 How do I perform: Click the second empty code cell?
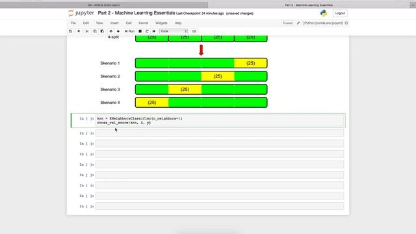[x=220, y=144]
